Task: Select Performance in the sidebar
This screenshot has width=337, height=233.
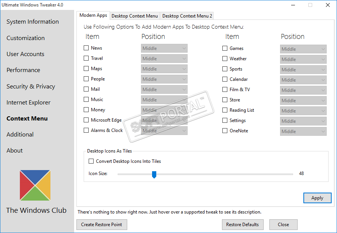Action: (23, 70)
